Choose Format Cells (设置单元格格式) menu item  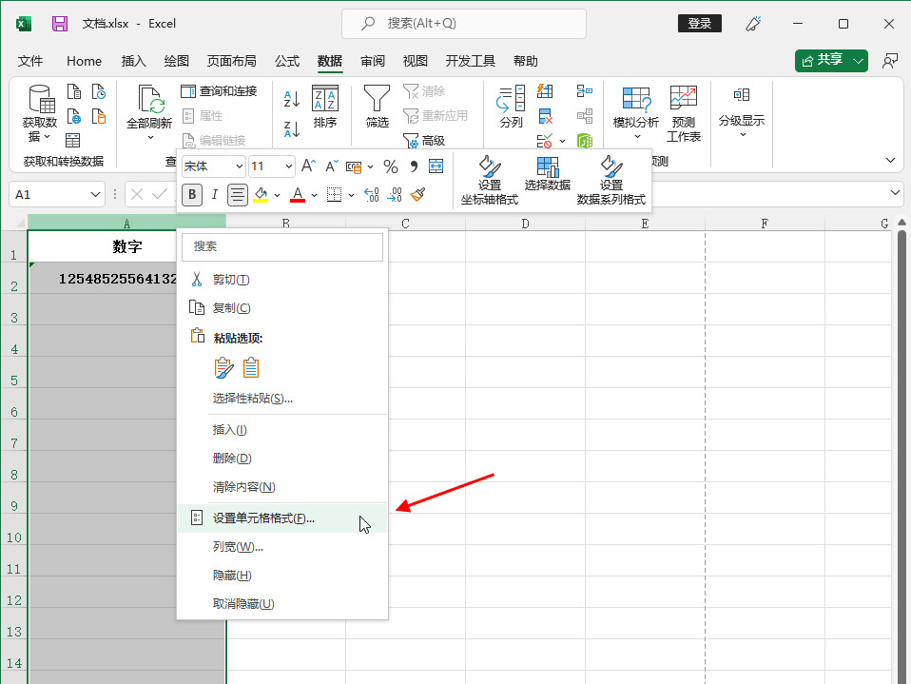point(281,518)
